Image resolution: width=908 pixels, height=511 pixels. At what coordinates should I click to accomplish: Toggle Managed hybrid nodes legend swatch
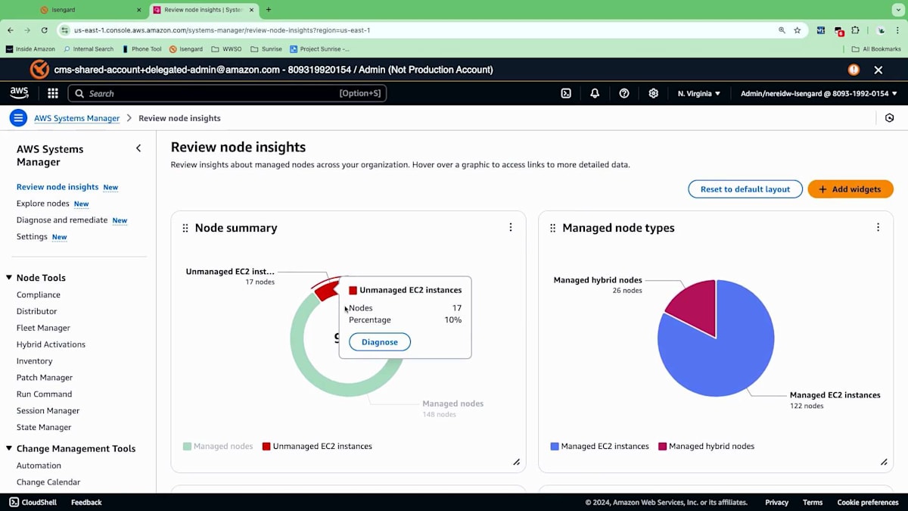[662, 447]
